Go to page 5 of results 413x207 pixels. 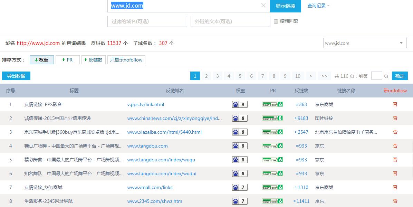click(x=240, y=76)
